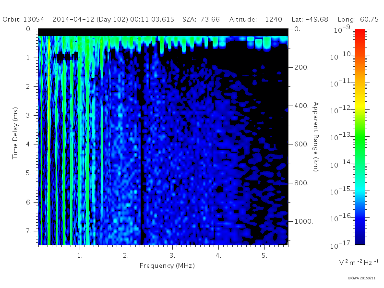Click the red top of the color bar
Viewport: 384px width, 288px height.
360,33
